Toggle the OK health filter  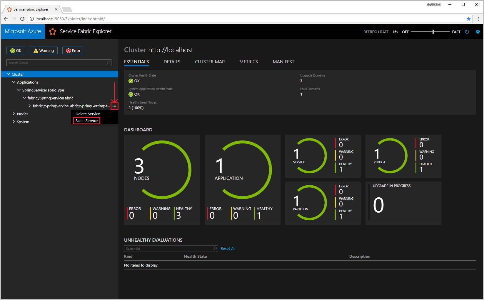pos(16,50)
